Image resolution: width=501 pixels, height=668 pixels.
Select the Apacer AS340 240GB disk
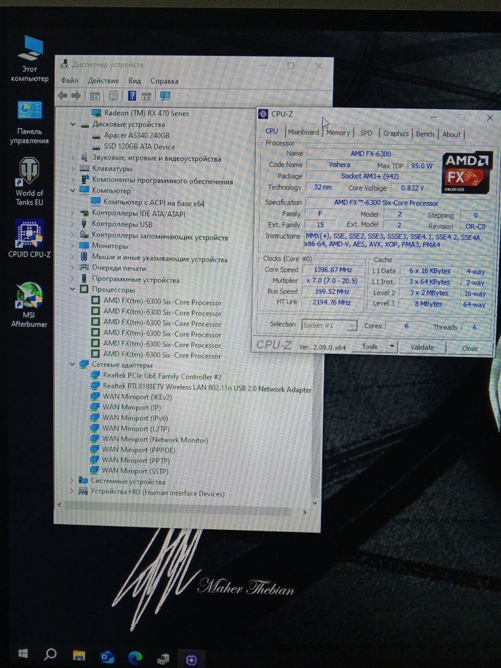point(137,135)
